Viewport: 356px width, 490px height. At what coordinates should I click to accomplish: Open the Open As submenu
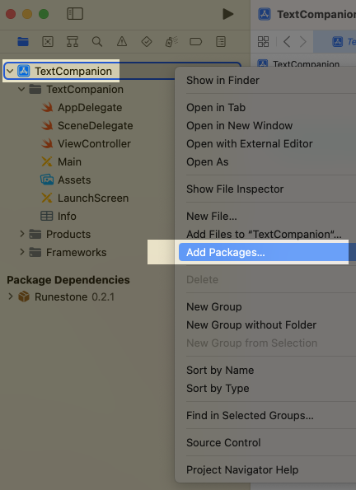[208, 162]
